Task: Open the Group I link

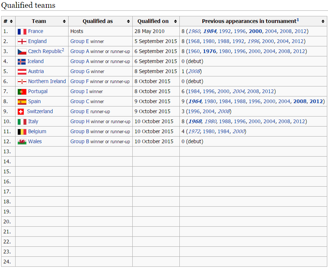Action: pyautogui.click(x=79, y=92)
